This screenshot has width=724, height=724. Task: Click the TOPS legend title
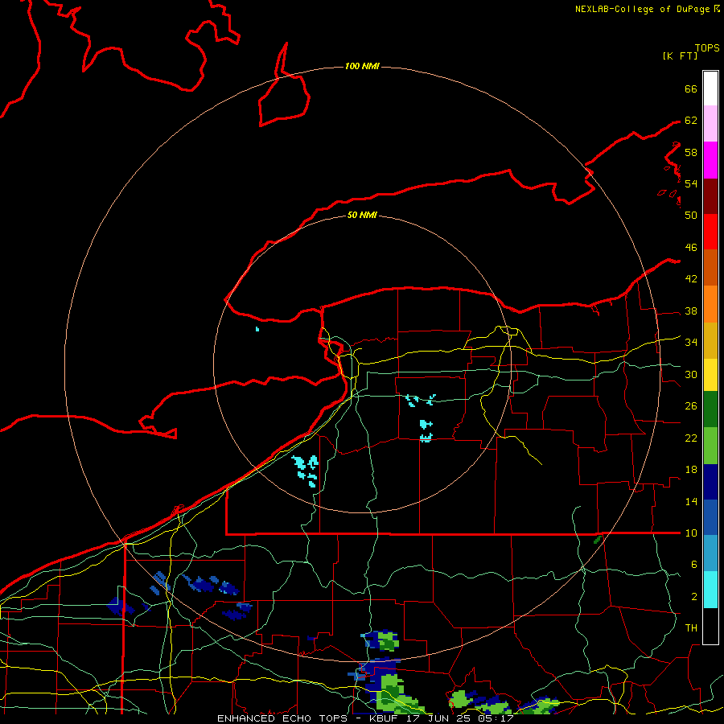pyautogui.click(x=707, y=47)
